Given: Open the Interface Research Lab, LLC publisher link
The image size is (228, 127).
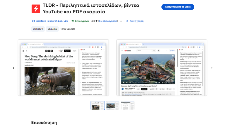Looking at the screenshot, I should click(x=52, y=21).
